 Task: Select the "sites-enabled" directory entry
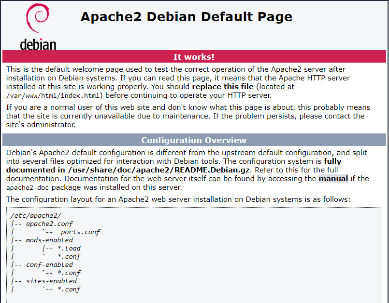click(x=51, y=281)
